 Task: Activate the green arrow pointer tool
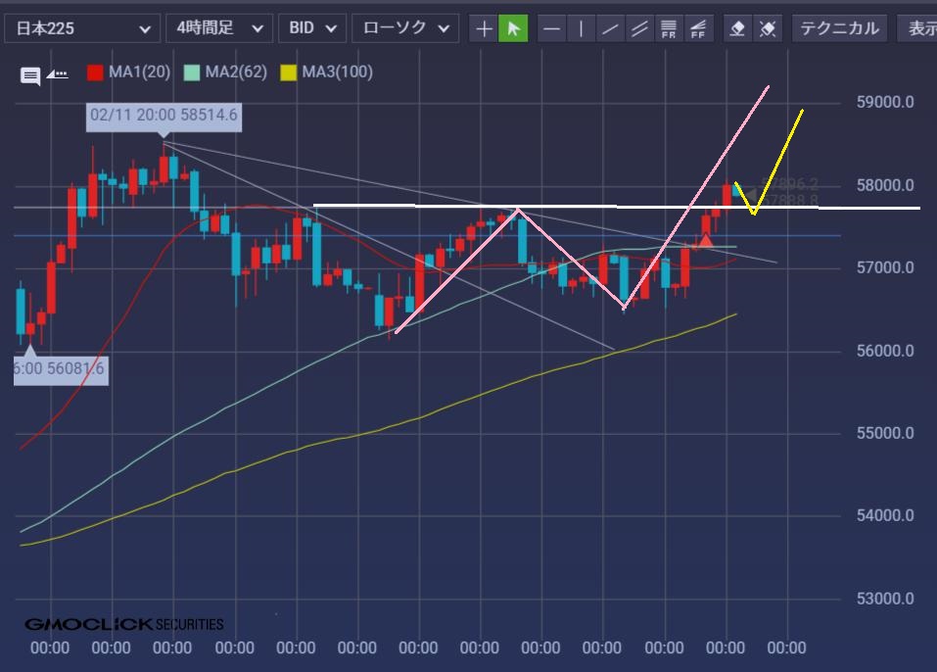tap(513, 28)
